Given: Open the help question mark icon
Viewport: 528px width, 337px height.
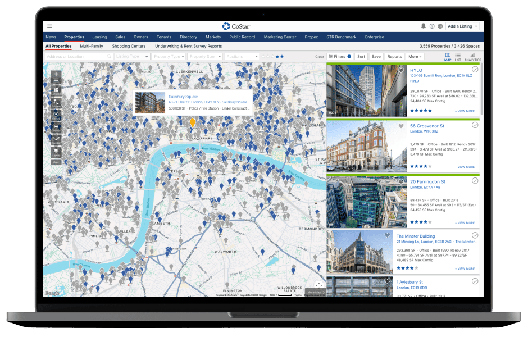Looking at the screenshot, I should [431, 26].
